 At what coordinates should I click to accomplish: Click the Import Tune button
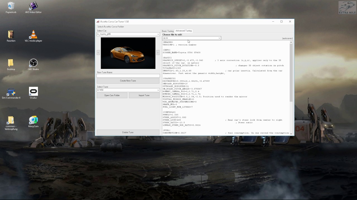(x=144, y=95)
